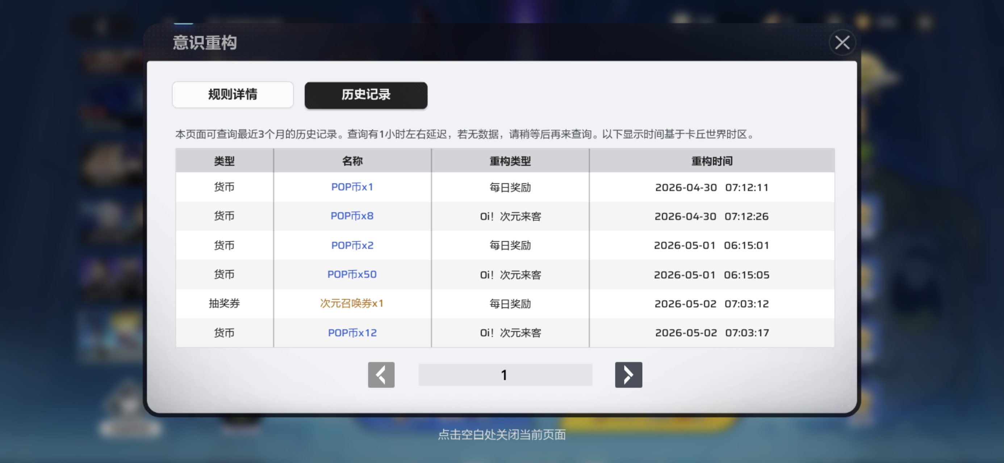Close the 意识重构 dialog with X icon

click(842, 42)
